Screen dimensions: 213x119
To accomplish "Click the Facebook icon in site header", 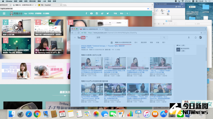I will coord(86,13).
